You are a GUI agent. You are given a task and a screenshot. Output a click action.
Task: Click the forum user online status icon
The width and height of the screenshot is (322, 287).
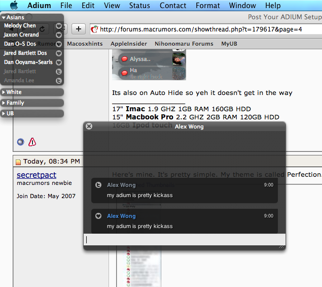tap(20, 142)
